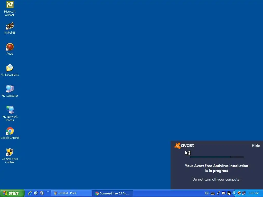This screenshot has height=197, width=263.
Task: Switch to Download free CS An... Chrome window
Action: click(112, 193)
